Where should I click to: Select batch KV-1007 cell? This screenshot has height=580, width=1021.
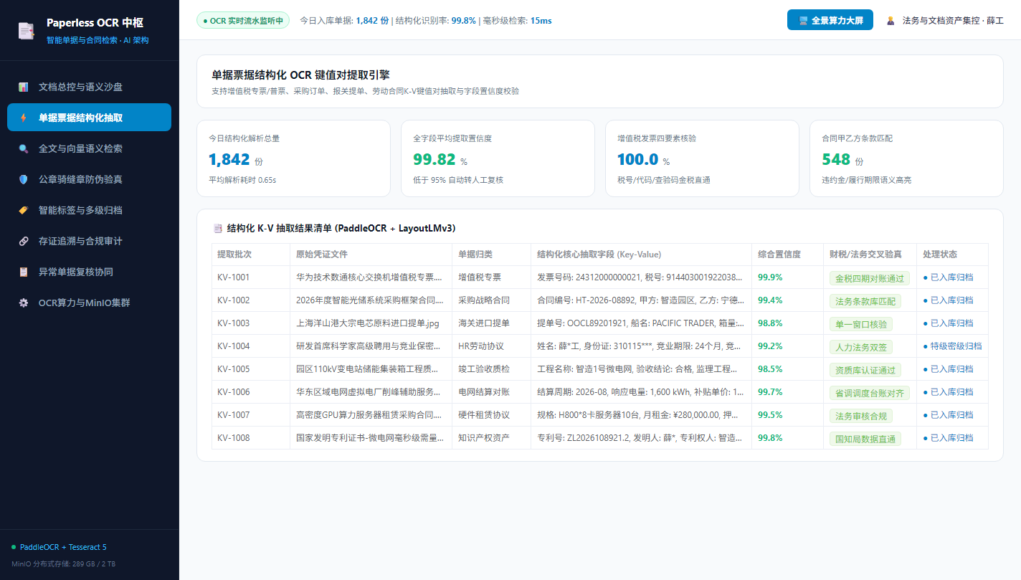point(251,415)
